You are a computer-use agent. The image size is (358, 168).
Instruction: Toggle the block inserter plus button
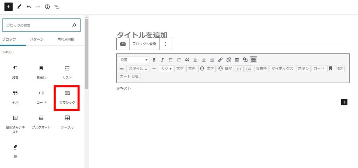pos(8,7)
